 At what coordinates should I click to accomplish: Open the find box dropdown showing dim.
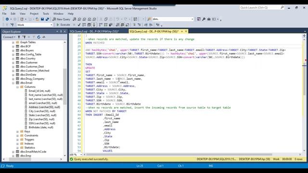coord(192,19)
